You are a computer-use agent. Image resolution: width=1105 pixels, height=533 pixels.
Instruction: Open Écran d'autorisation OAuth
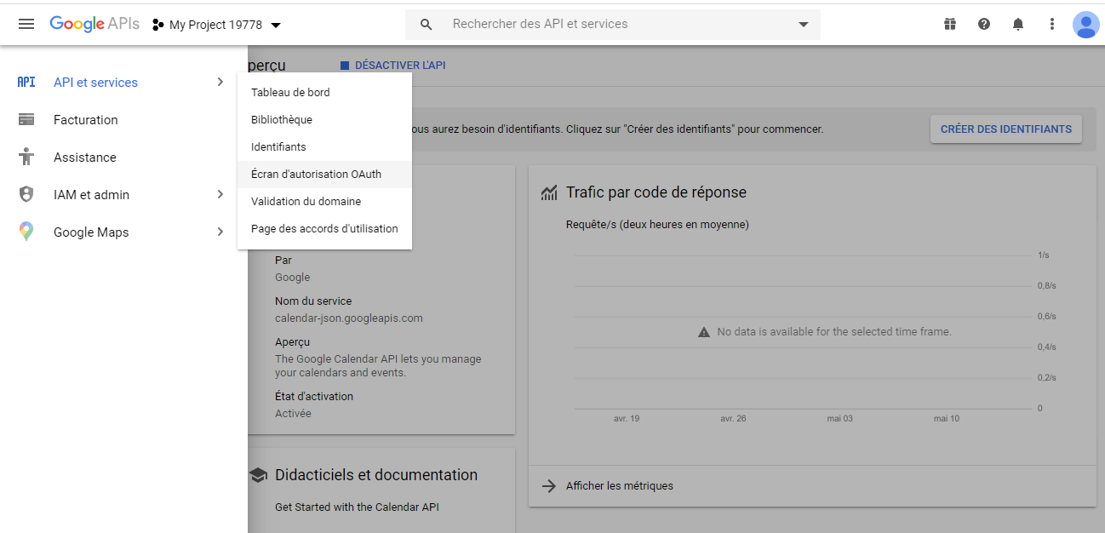tap(324, 174)
